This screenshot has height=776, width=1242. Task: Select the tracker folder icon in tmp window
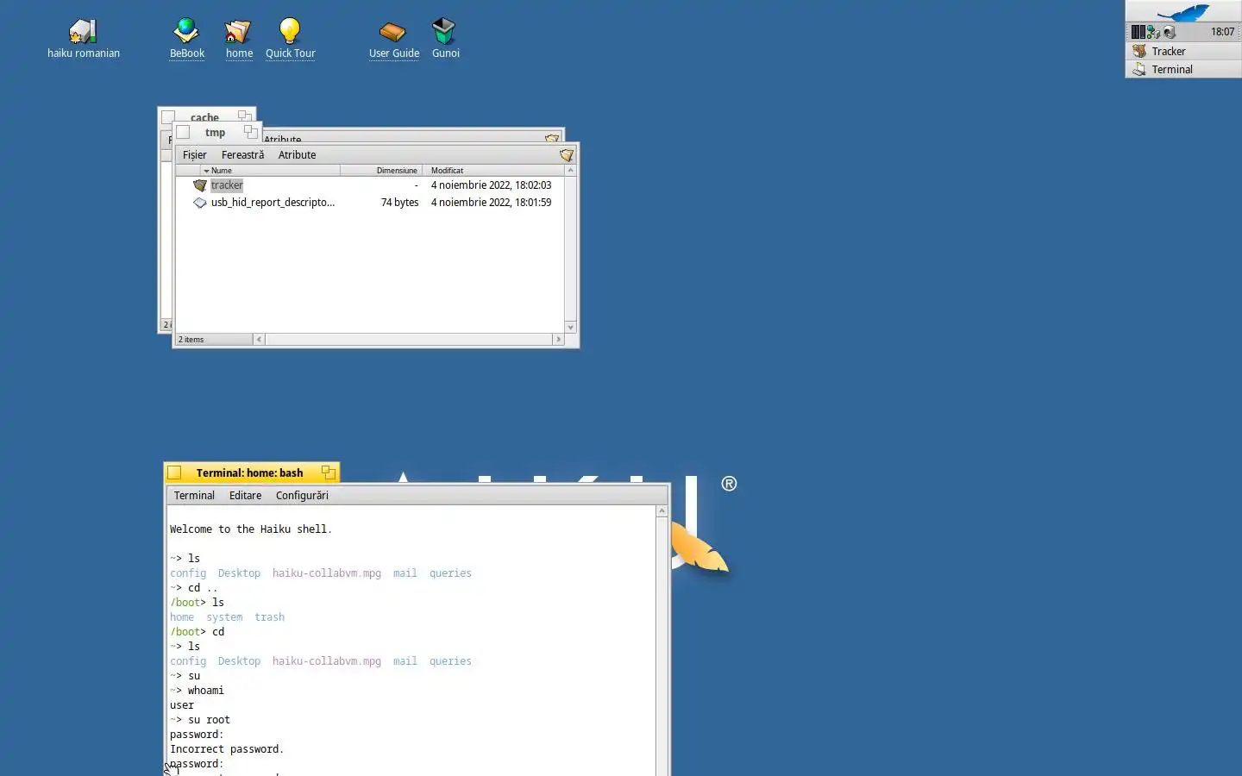point(200,185)
